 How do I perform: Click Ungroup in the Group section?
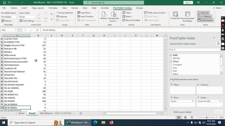point(62,16)
